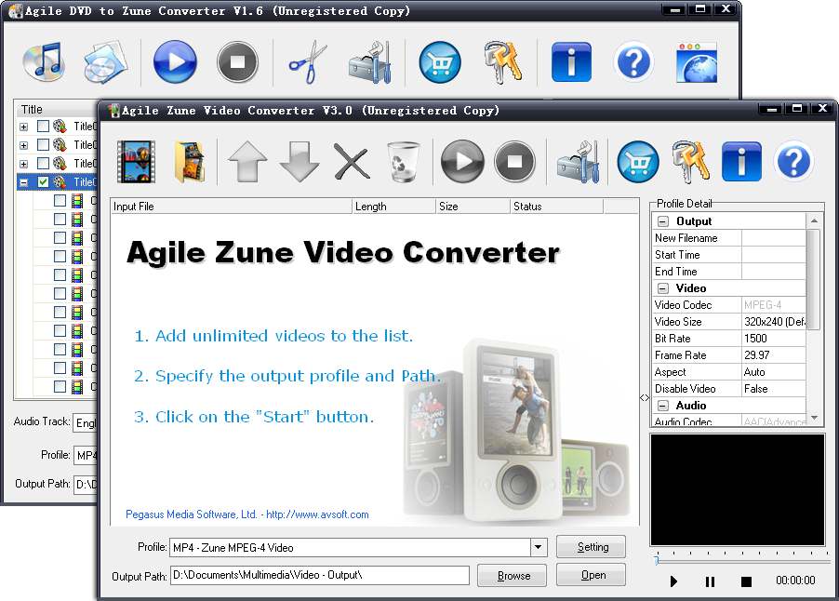This screenshot has width=839, height=601.
Task: Click the recycle bin clear list icon
Action: coord(403,161)
